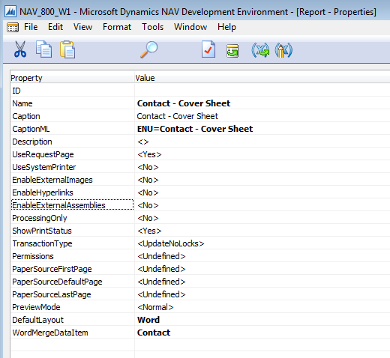Click the PreviewMode <Normal> value
The image size is (390, 358).
[x=155, y=307]
